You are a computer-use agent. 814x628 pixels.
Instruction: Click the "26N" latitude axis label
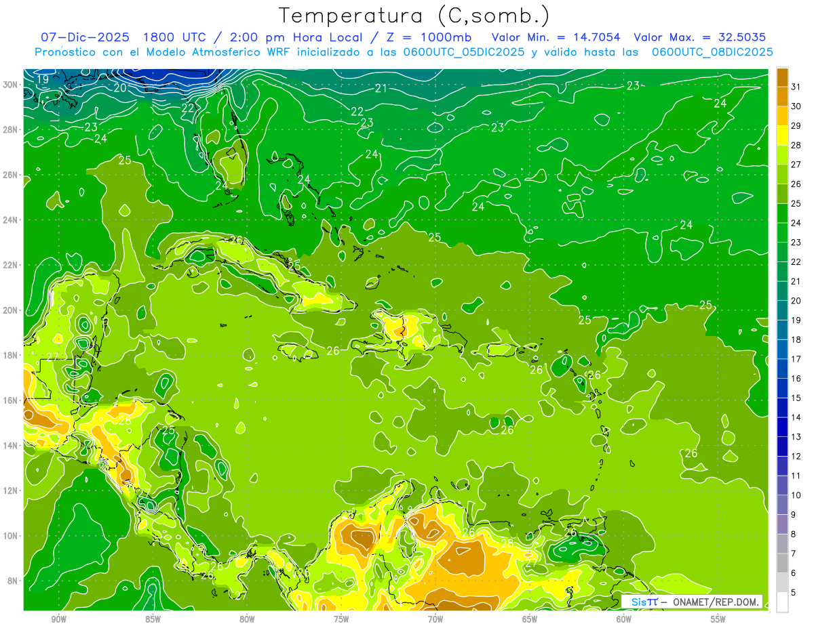tap(9, 175)
